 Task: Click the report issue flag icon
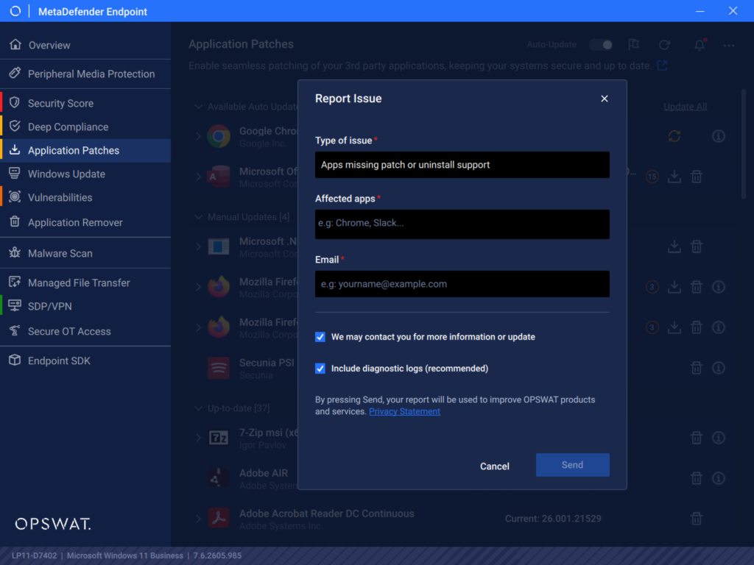[634, 45]
